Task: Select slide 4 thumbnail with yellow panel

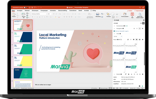Action: click(23, 61)
